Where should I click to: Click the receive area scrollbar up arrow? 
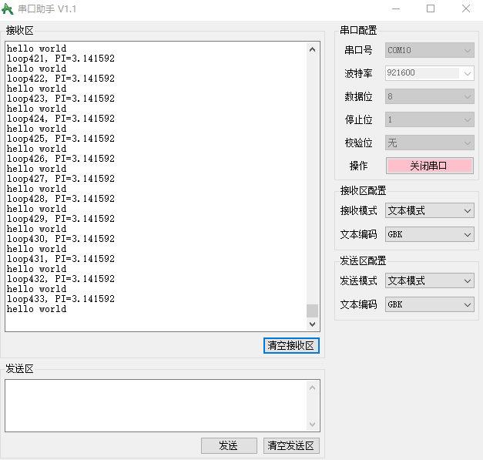point(312,49)
